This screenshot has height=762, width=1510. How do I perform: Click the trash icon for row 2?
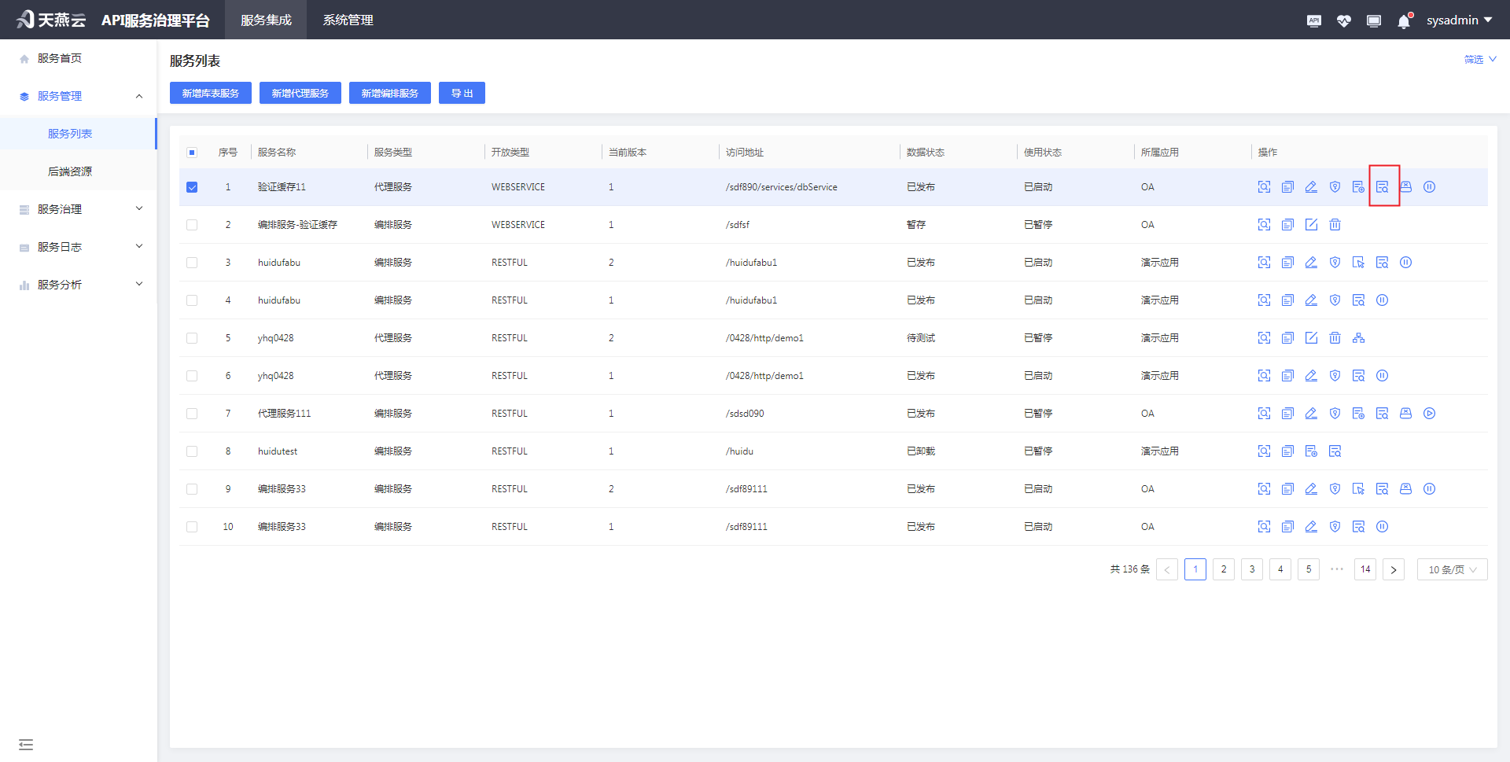1335,225
